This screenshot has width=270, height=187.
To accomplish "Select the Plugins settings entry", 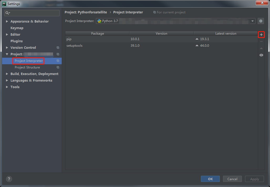I will pyautogui.click(x=16, y=41).
